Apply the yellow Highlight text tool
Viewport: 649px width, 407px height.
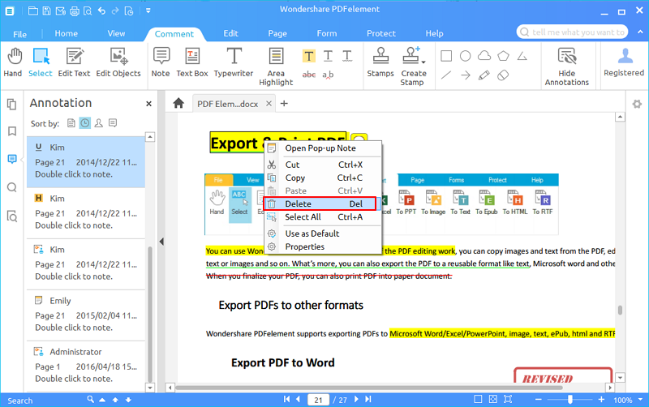pos(309,56)
